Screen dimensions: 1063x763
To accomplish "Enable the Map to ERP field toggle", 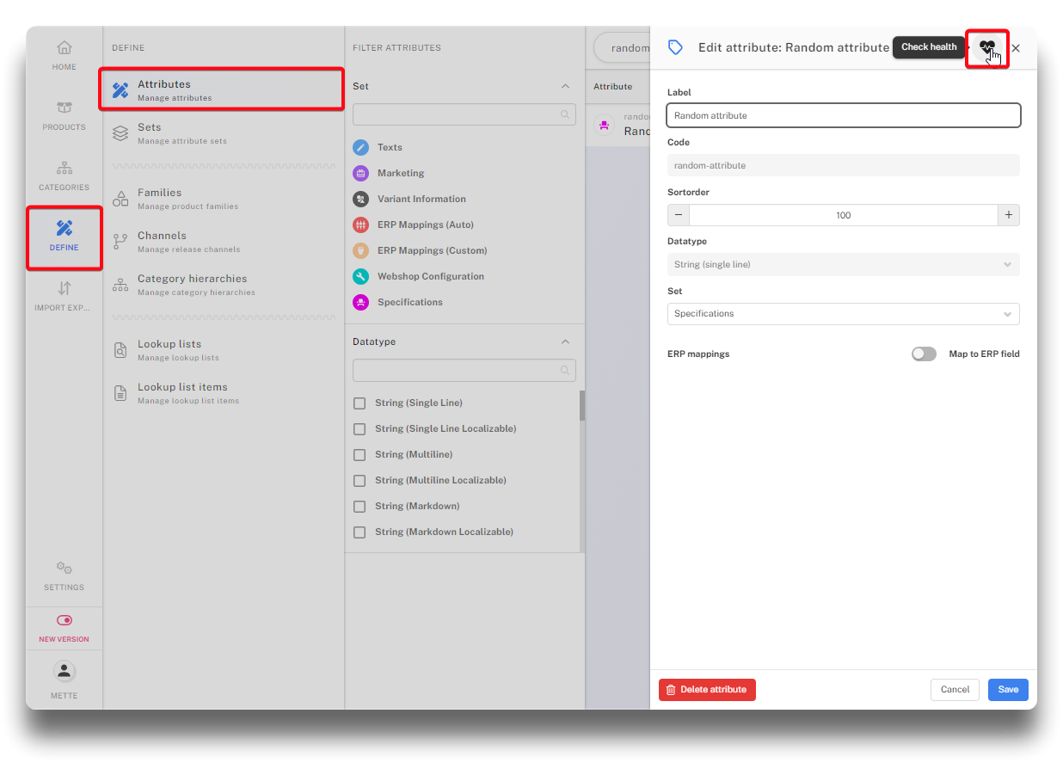I will pyautogui.click(x=924, y=354).
